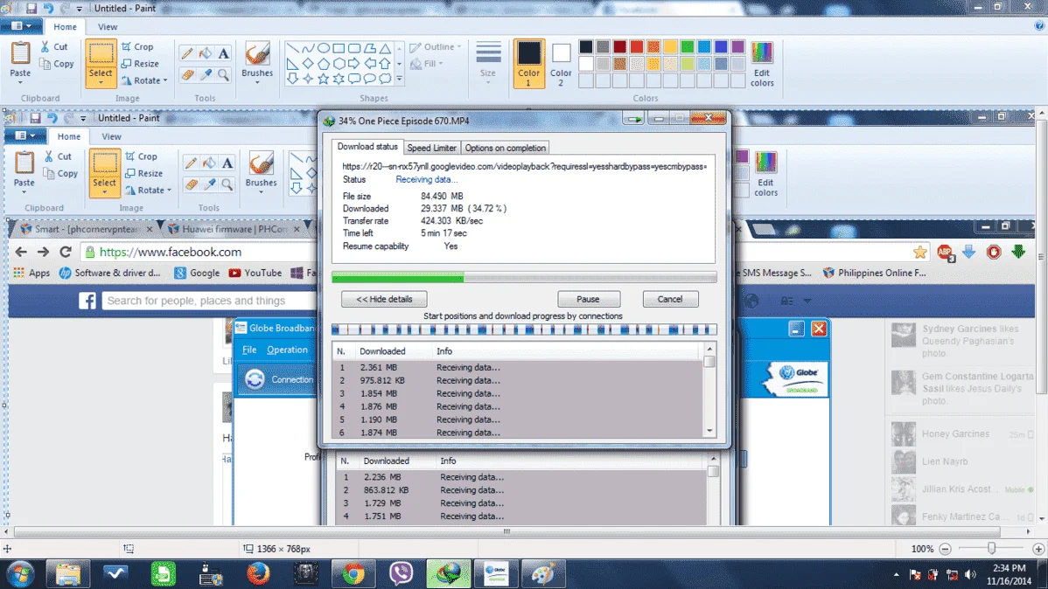The width and height of the screenshot is (1048, 589).
Task: Click the volume icon in system tray
Action: coord(970,574)
